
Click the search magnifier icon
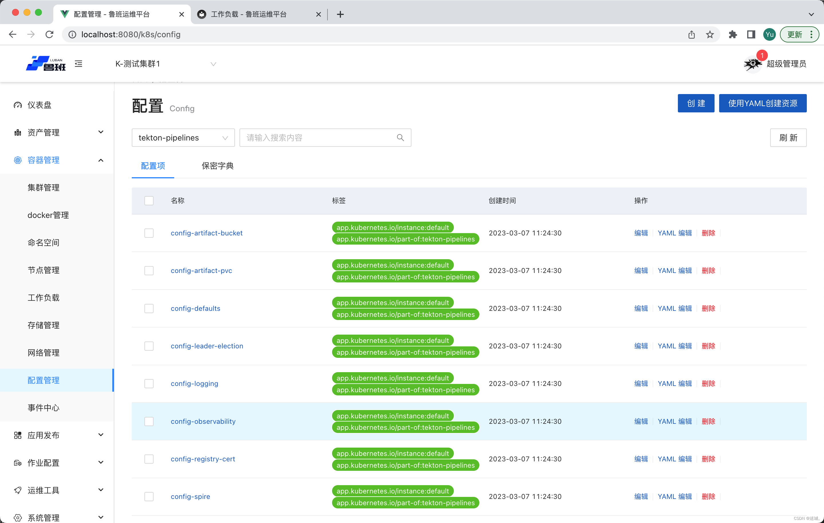point(400,138)
